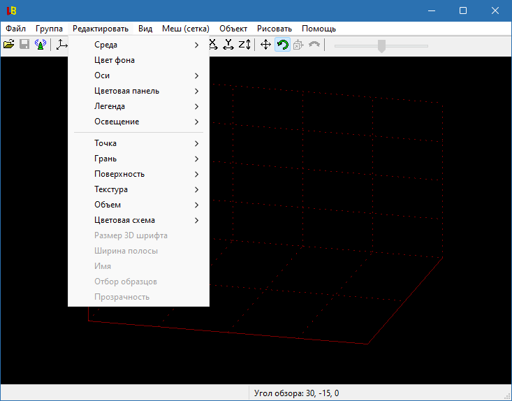The height and width of the screenshot is (401, 512).
Task: Maximize the application window
Action: [463, 10]
